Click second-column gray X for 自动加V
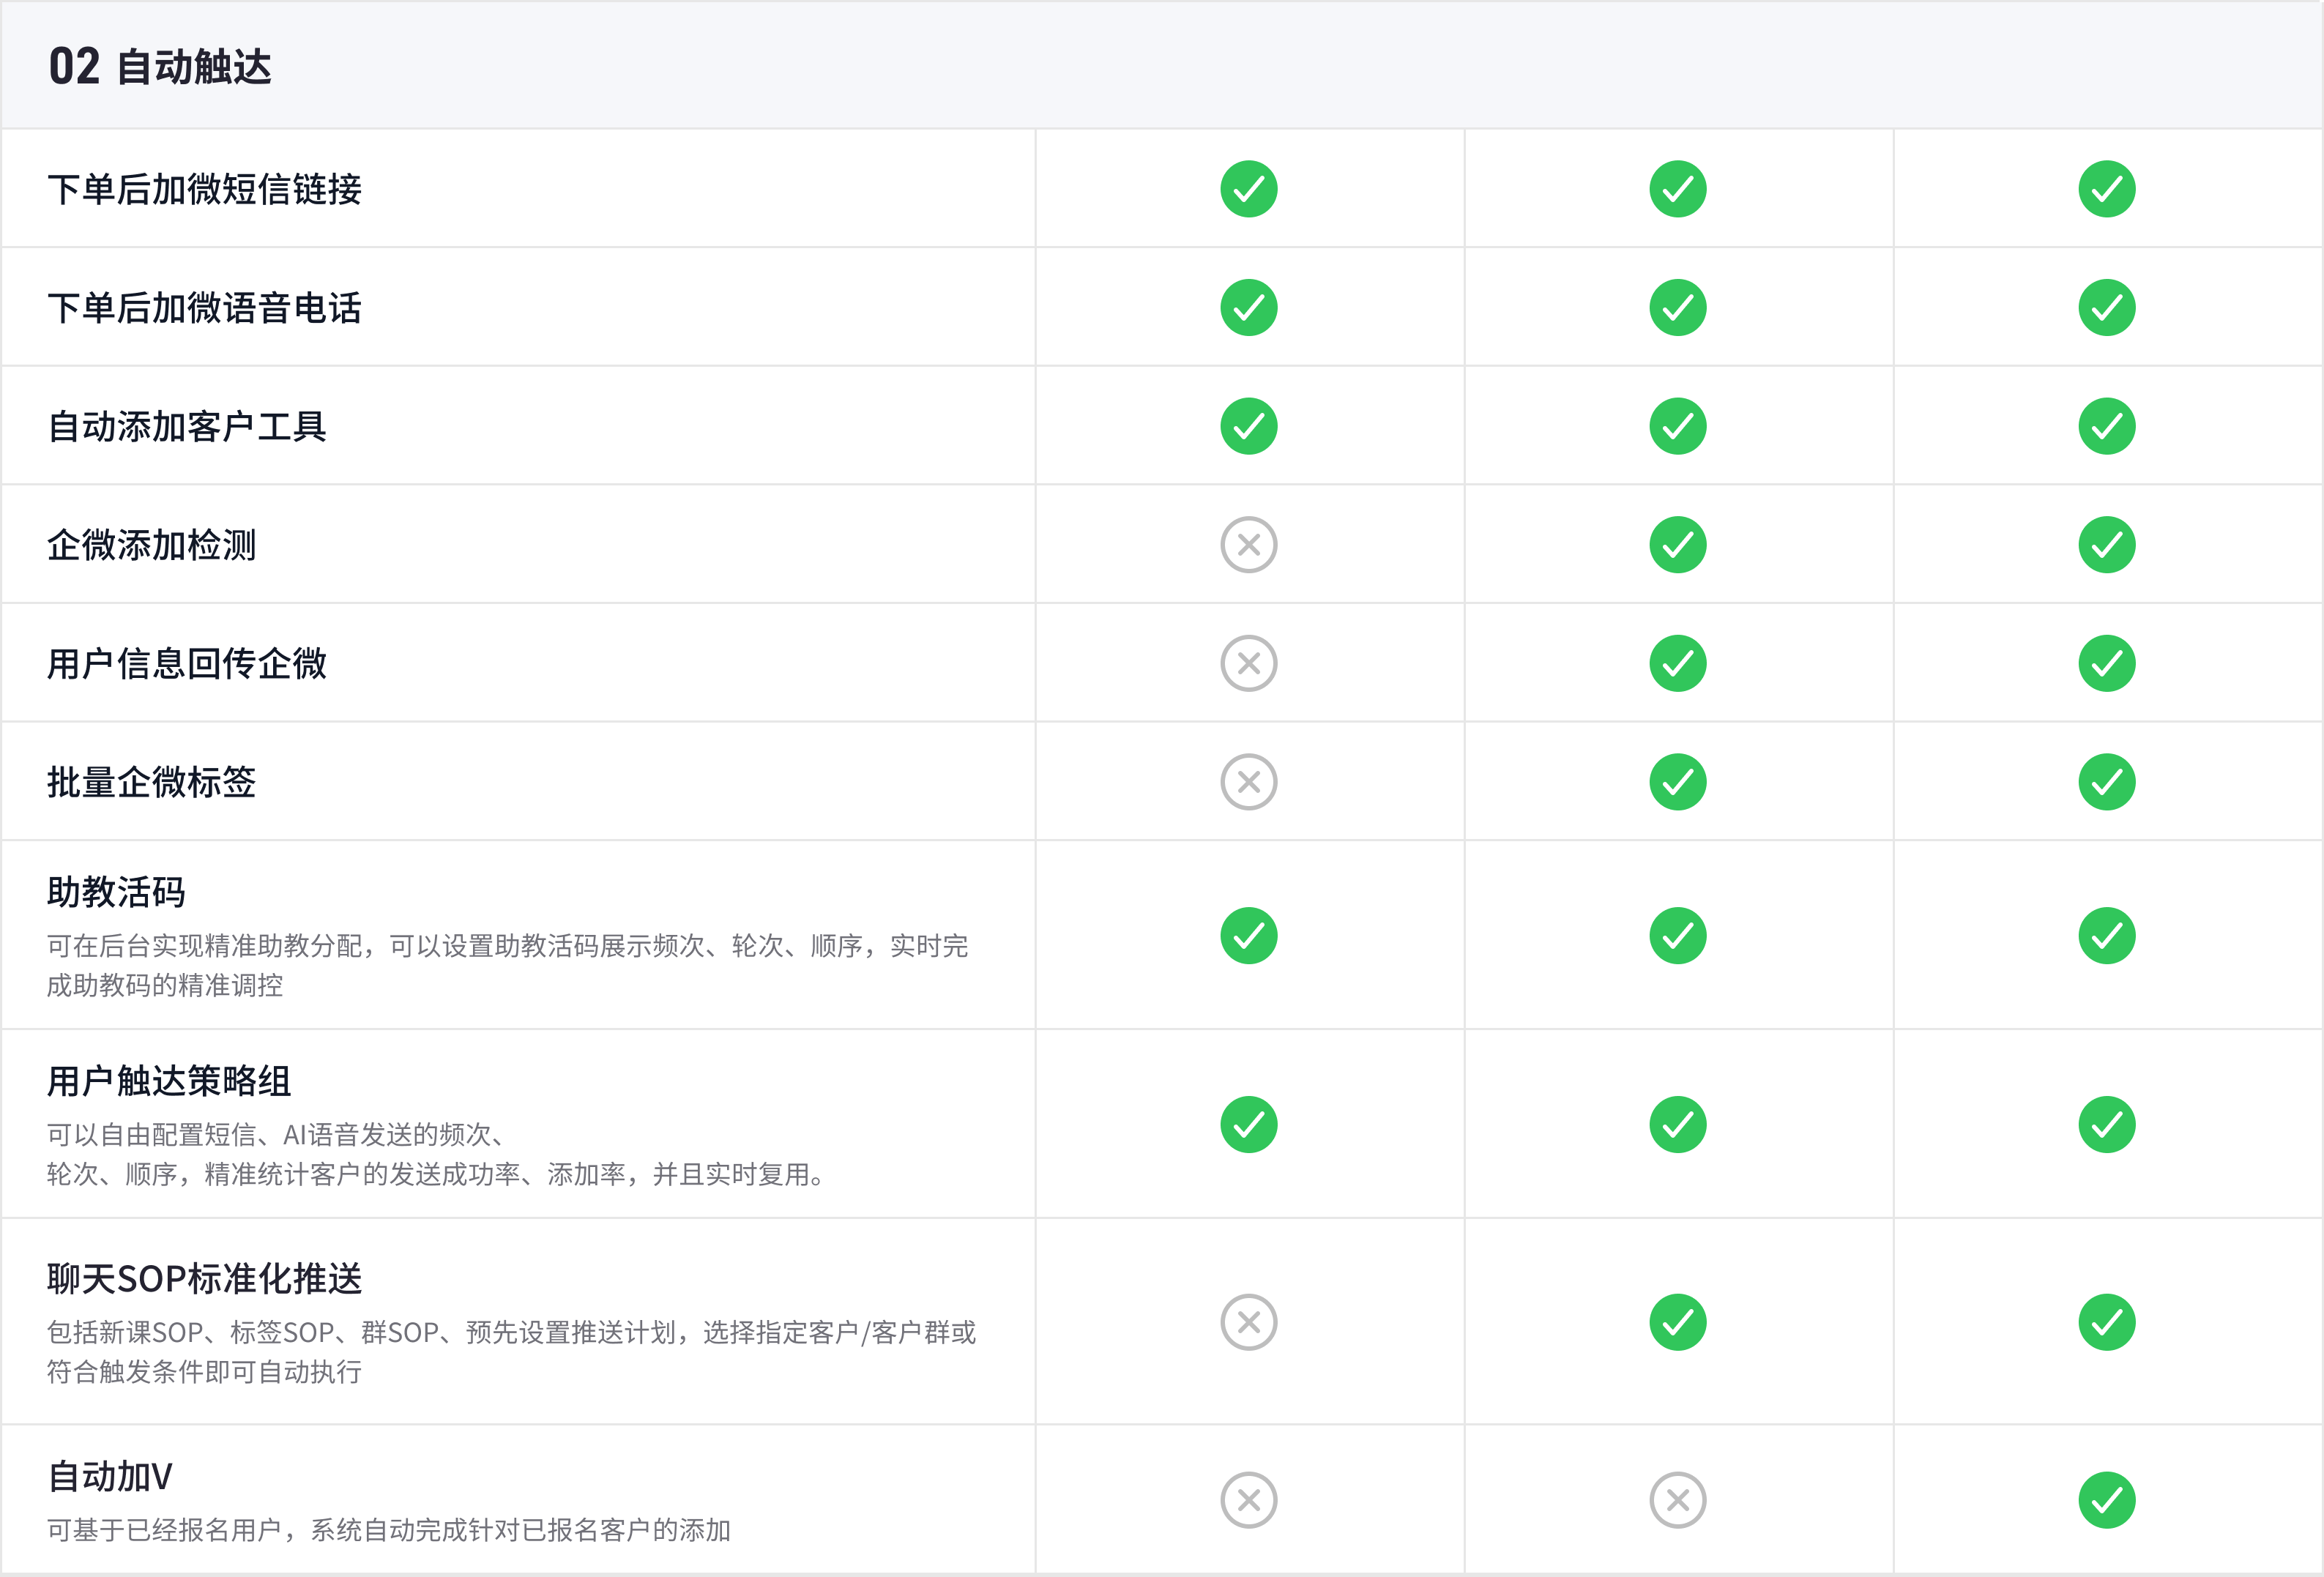This screenshot has height=1577, width=2324. (x=1677, y=1500)
